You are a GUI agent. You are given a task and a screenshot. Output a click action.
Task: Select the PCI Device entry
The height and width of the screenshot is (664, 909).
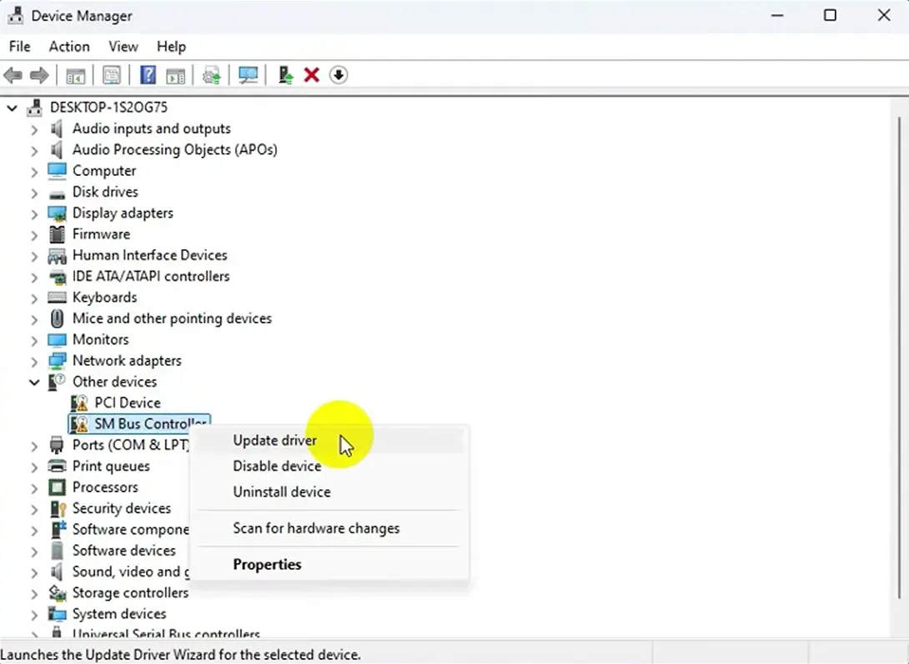pos(127,402)
